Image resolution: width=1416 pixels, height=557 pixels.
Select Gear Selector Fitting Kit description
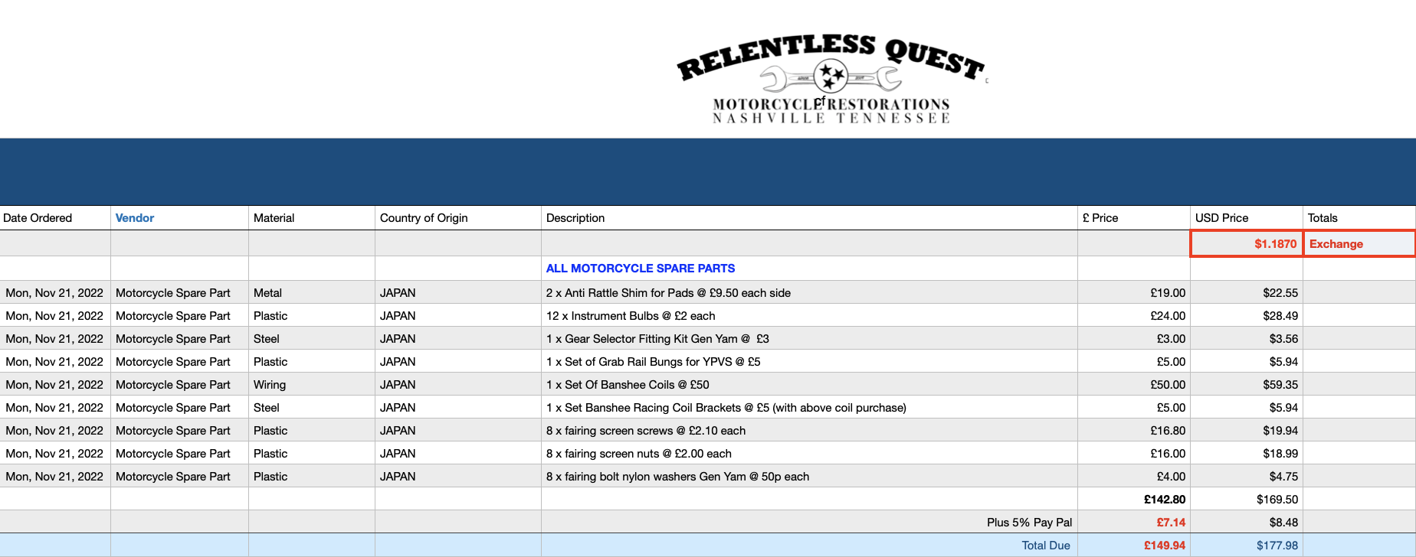pos(809,339)
